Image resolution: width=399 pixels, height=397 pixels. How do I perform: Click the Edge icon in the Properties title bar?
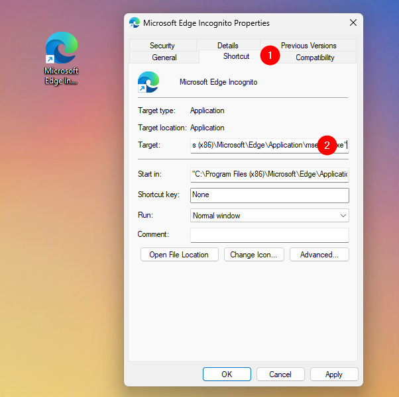(135, 22)
